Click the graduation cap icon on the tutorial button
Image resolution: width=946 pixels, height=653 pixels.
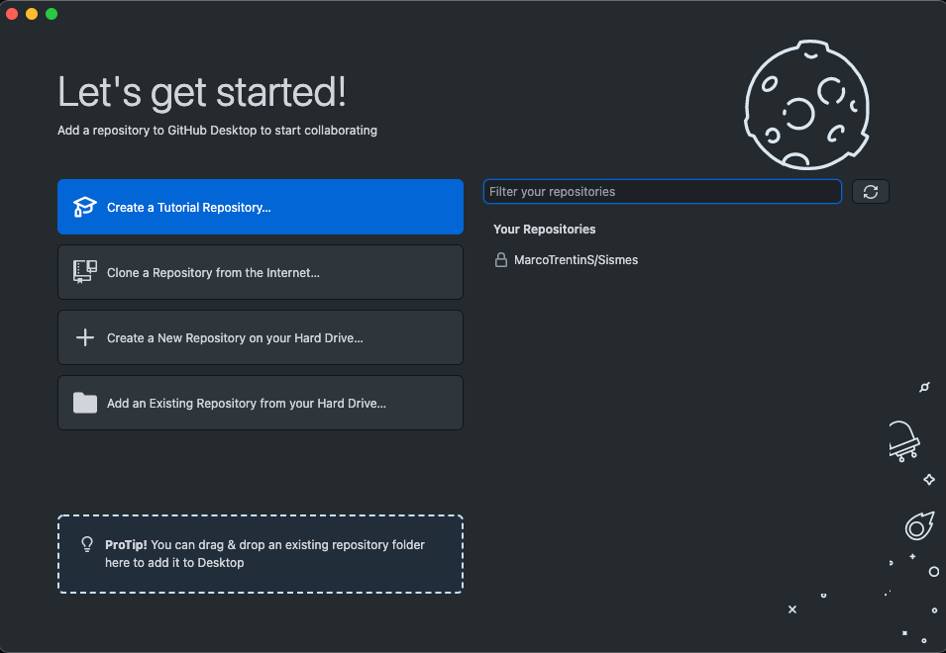84,207
